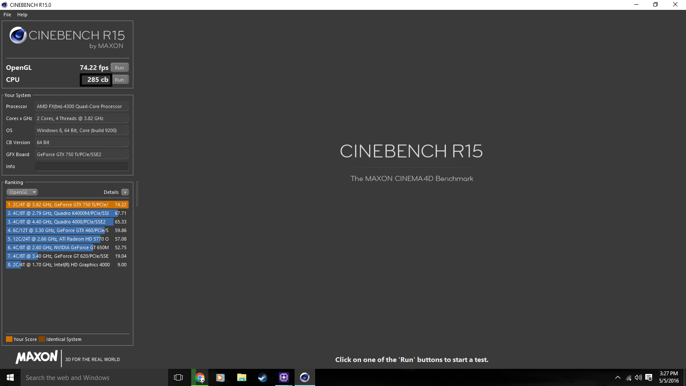Switch to Cinebench taskbar icon
The image size is (686, 386).
[x=304, y=377]
